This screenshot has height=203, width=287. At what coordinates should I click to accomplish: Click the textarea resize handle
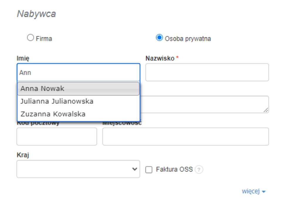click(x=266, y=110)
